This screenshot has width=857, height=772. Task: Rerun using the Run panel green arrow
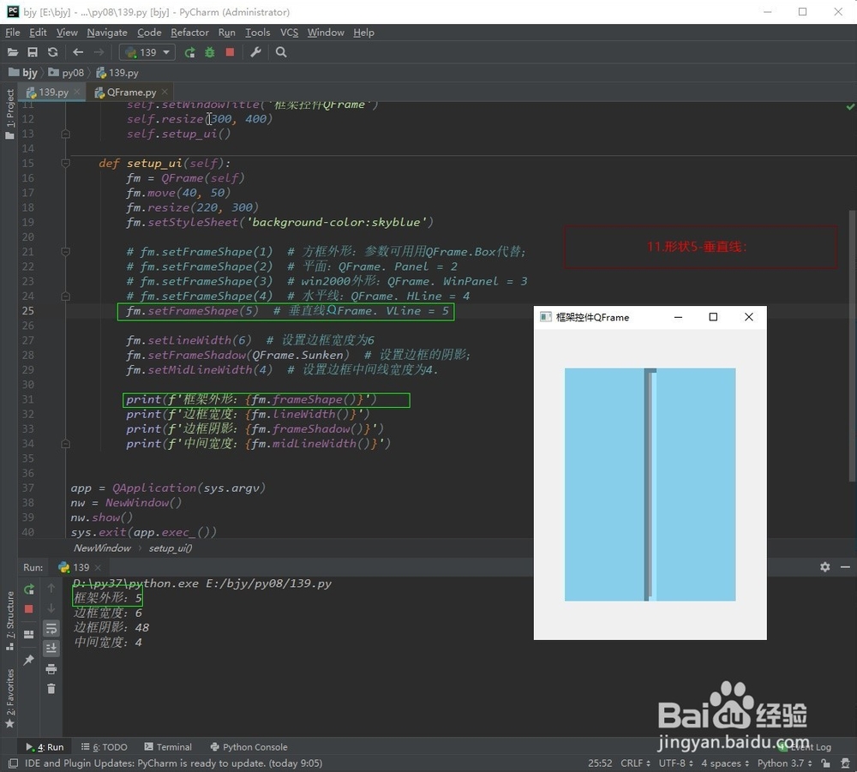pyautogui.click(x=29, y=589)
